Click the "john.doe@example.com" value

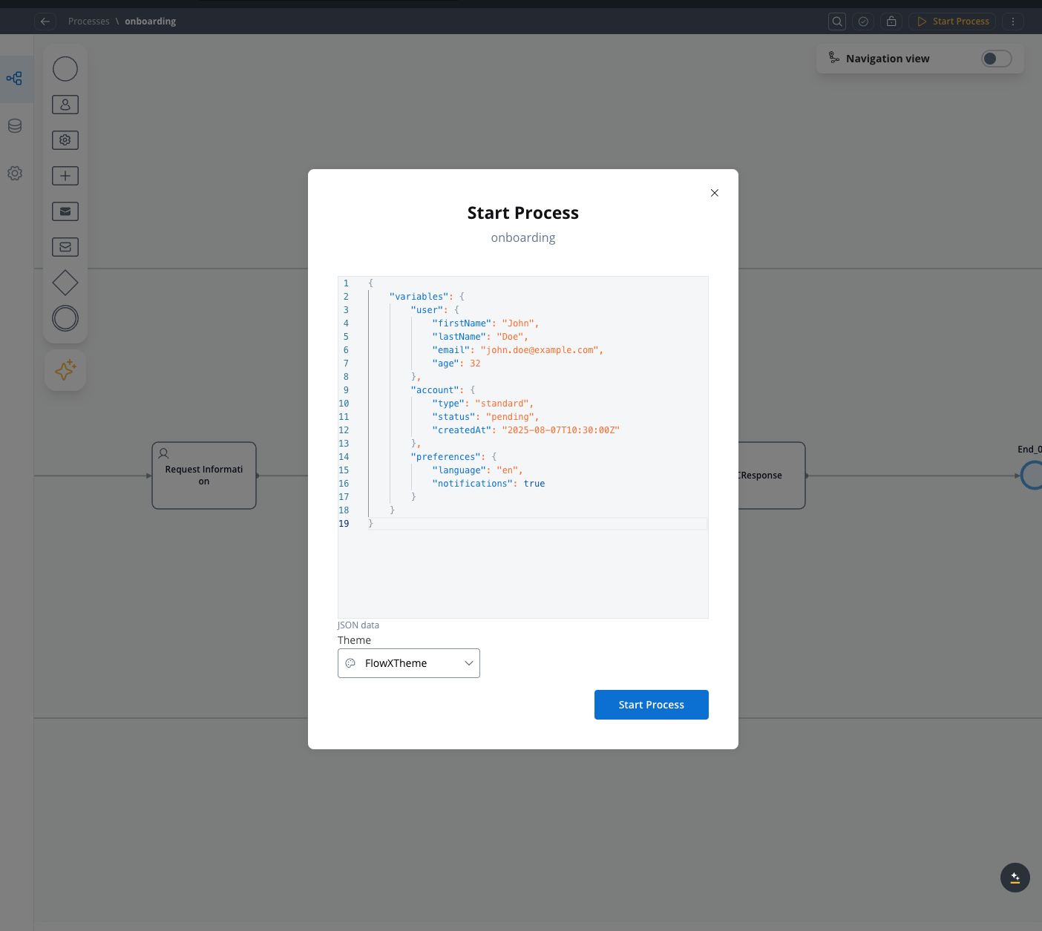click(540, 350)
